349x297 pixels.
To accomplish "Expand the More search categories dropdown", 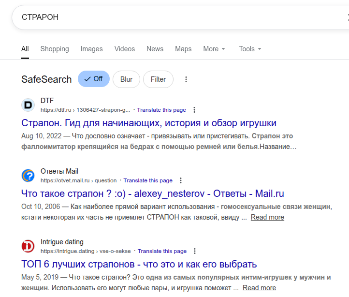I will tap(214, 49).
